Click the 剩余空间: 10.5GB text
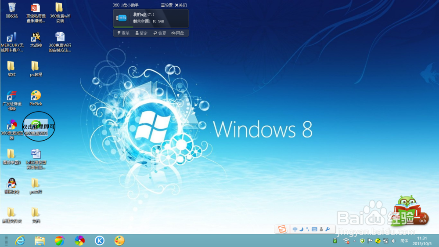439x247 pixels. [149, 21]
